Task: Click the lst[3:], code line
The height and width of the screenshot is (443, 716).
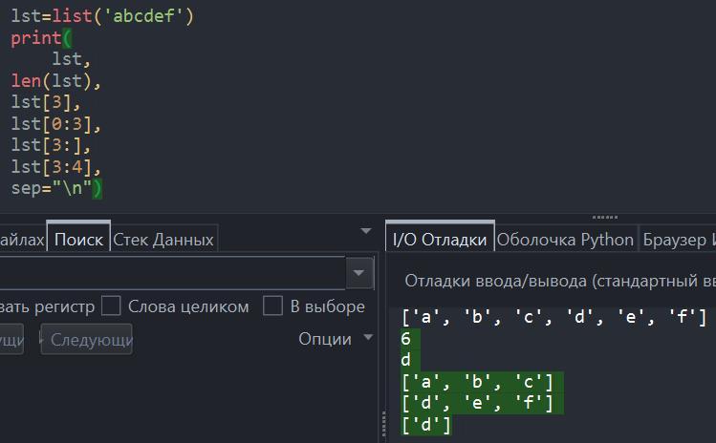Action: tap(51, 145)
